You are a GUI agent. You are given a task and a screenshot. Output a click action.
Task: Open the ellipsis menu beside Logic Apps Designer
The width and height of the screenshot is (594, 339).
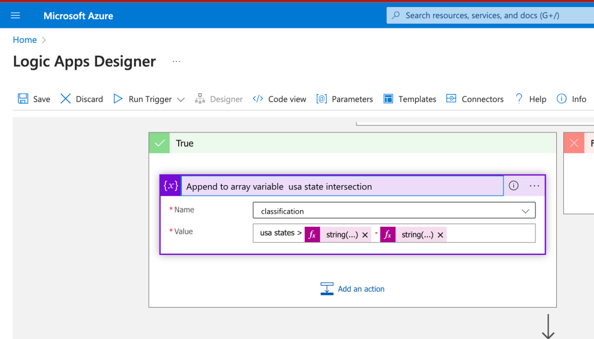point(176,62)
